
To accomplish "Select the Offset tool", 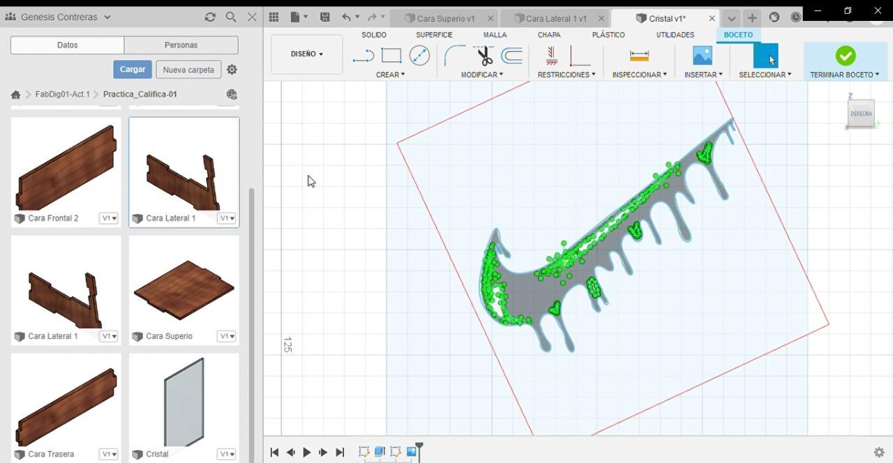I will (512, 56).
